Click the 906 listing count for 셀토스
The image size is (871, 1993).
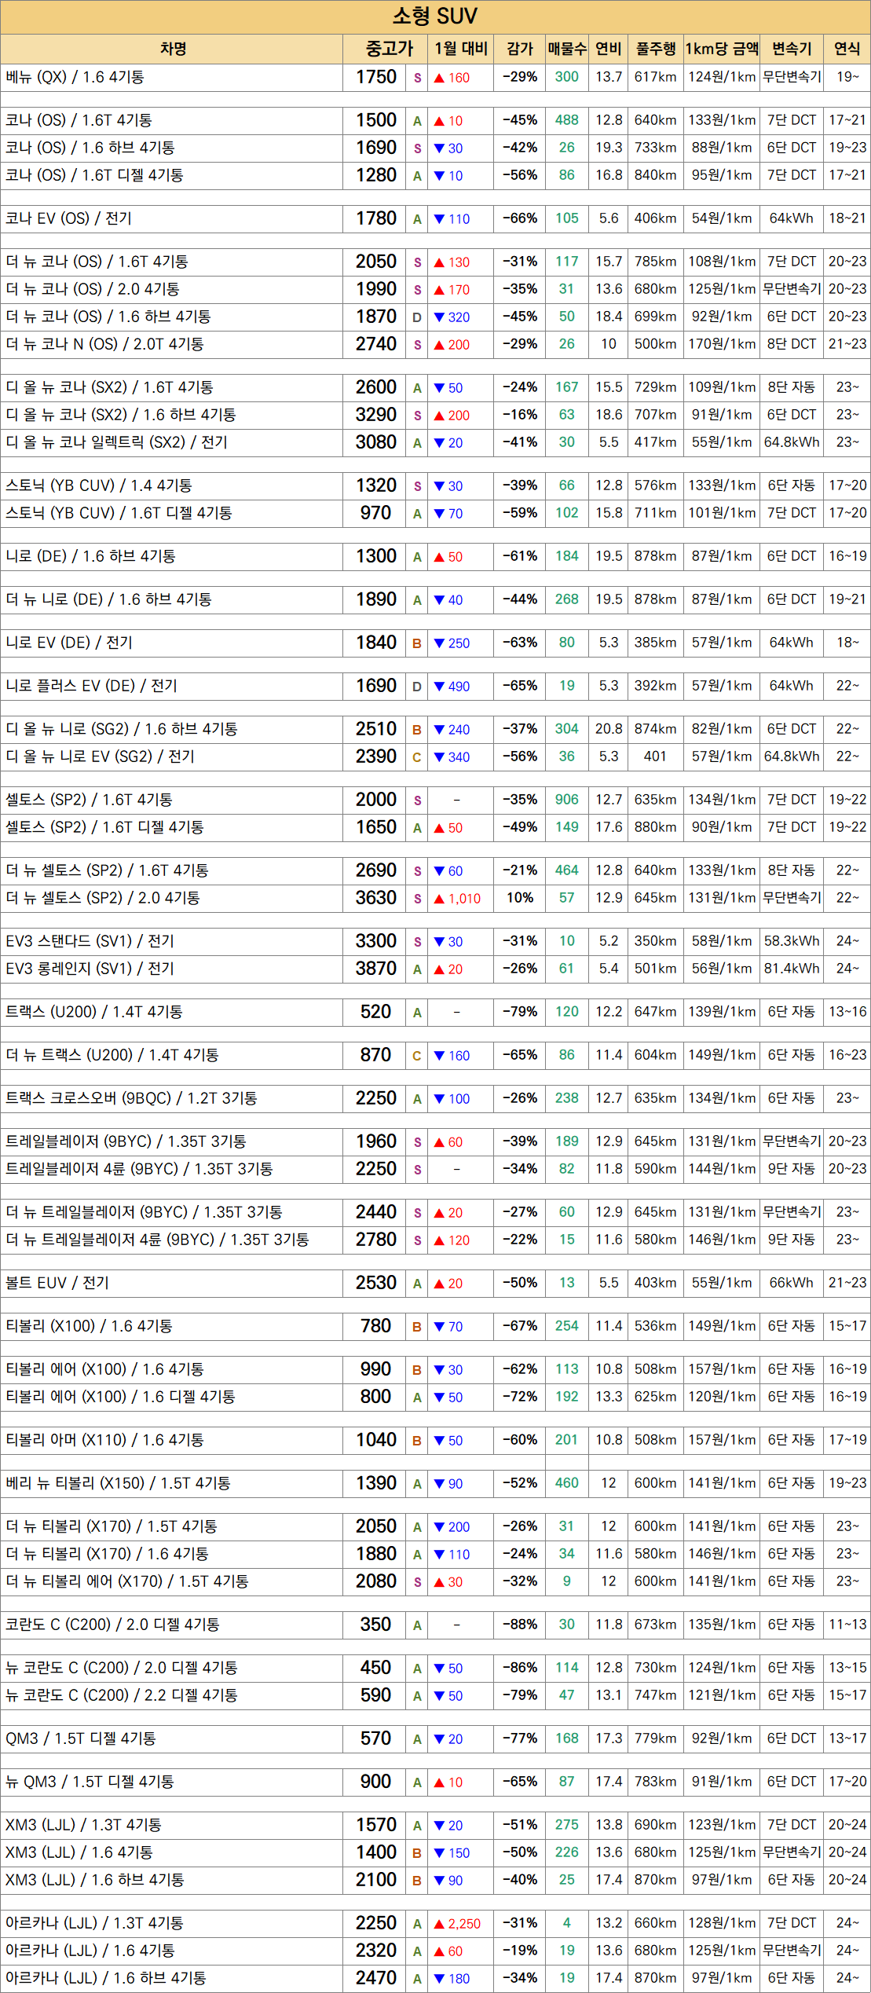click(x=567, y=800)
